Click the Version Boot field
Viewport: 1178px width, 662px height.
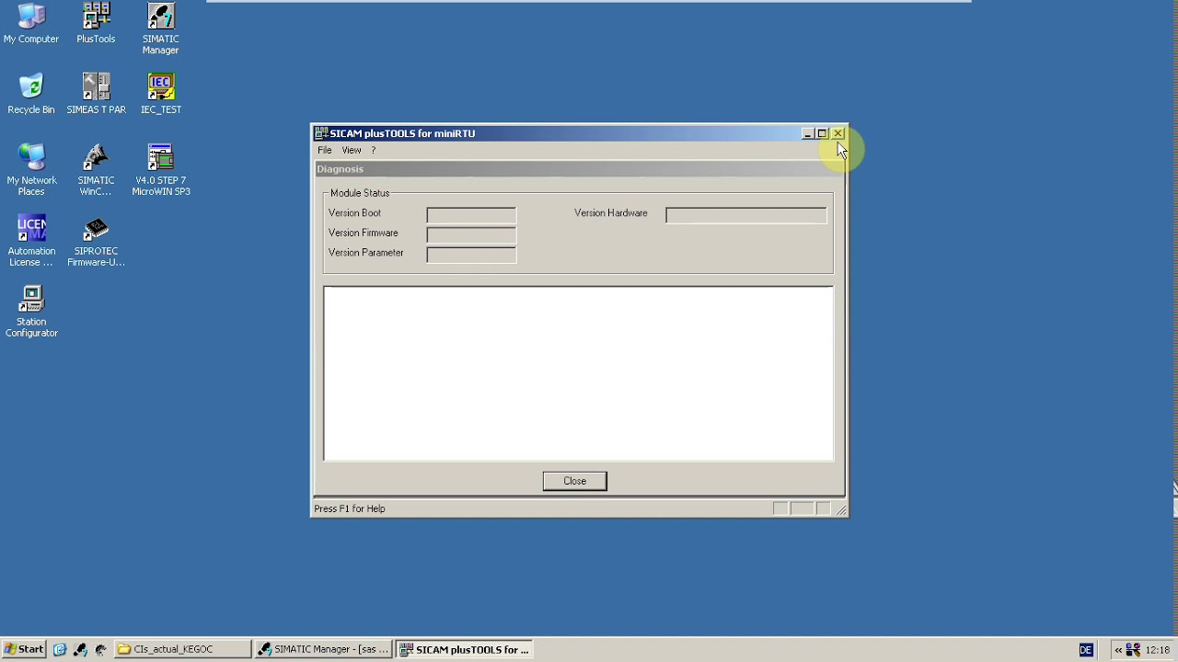tap(471, 214)
